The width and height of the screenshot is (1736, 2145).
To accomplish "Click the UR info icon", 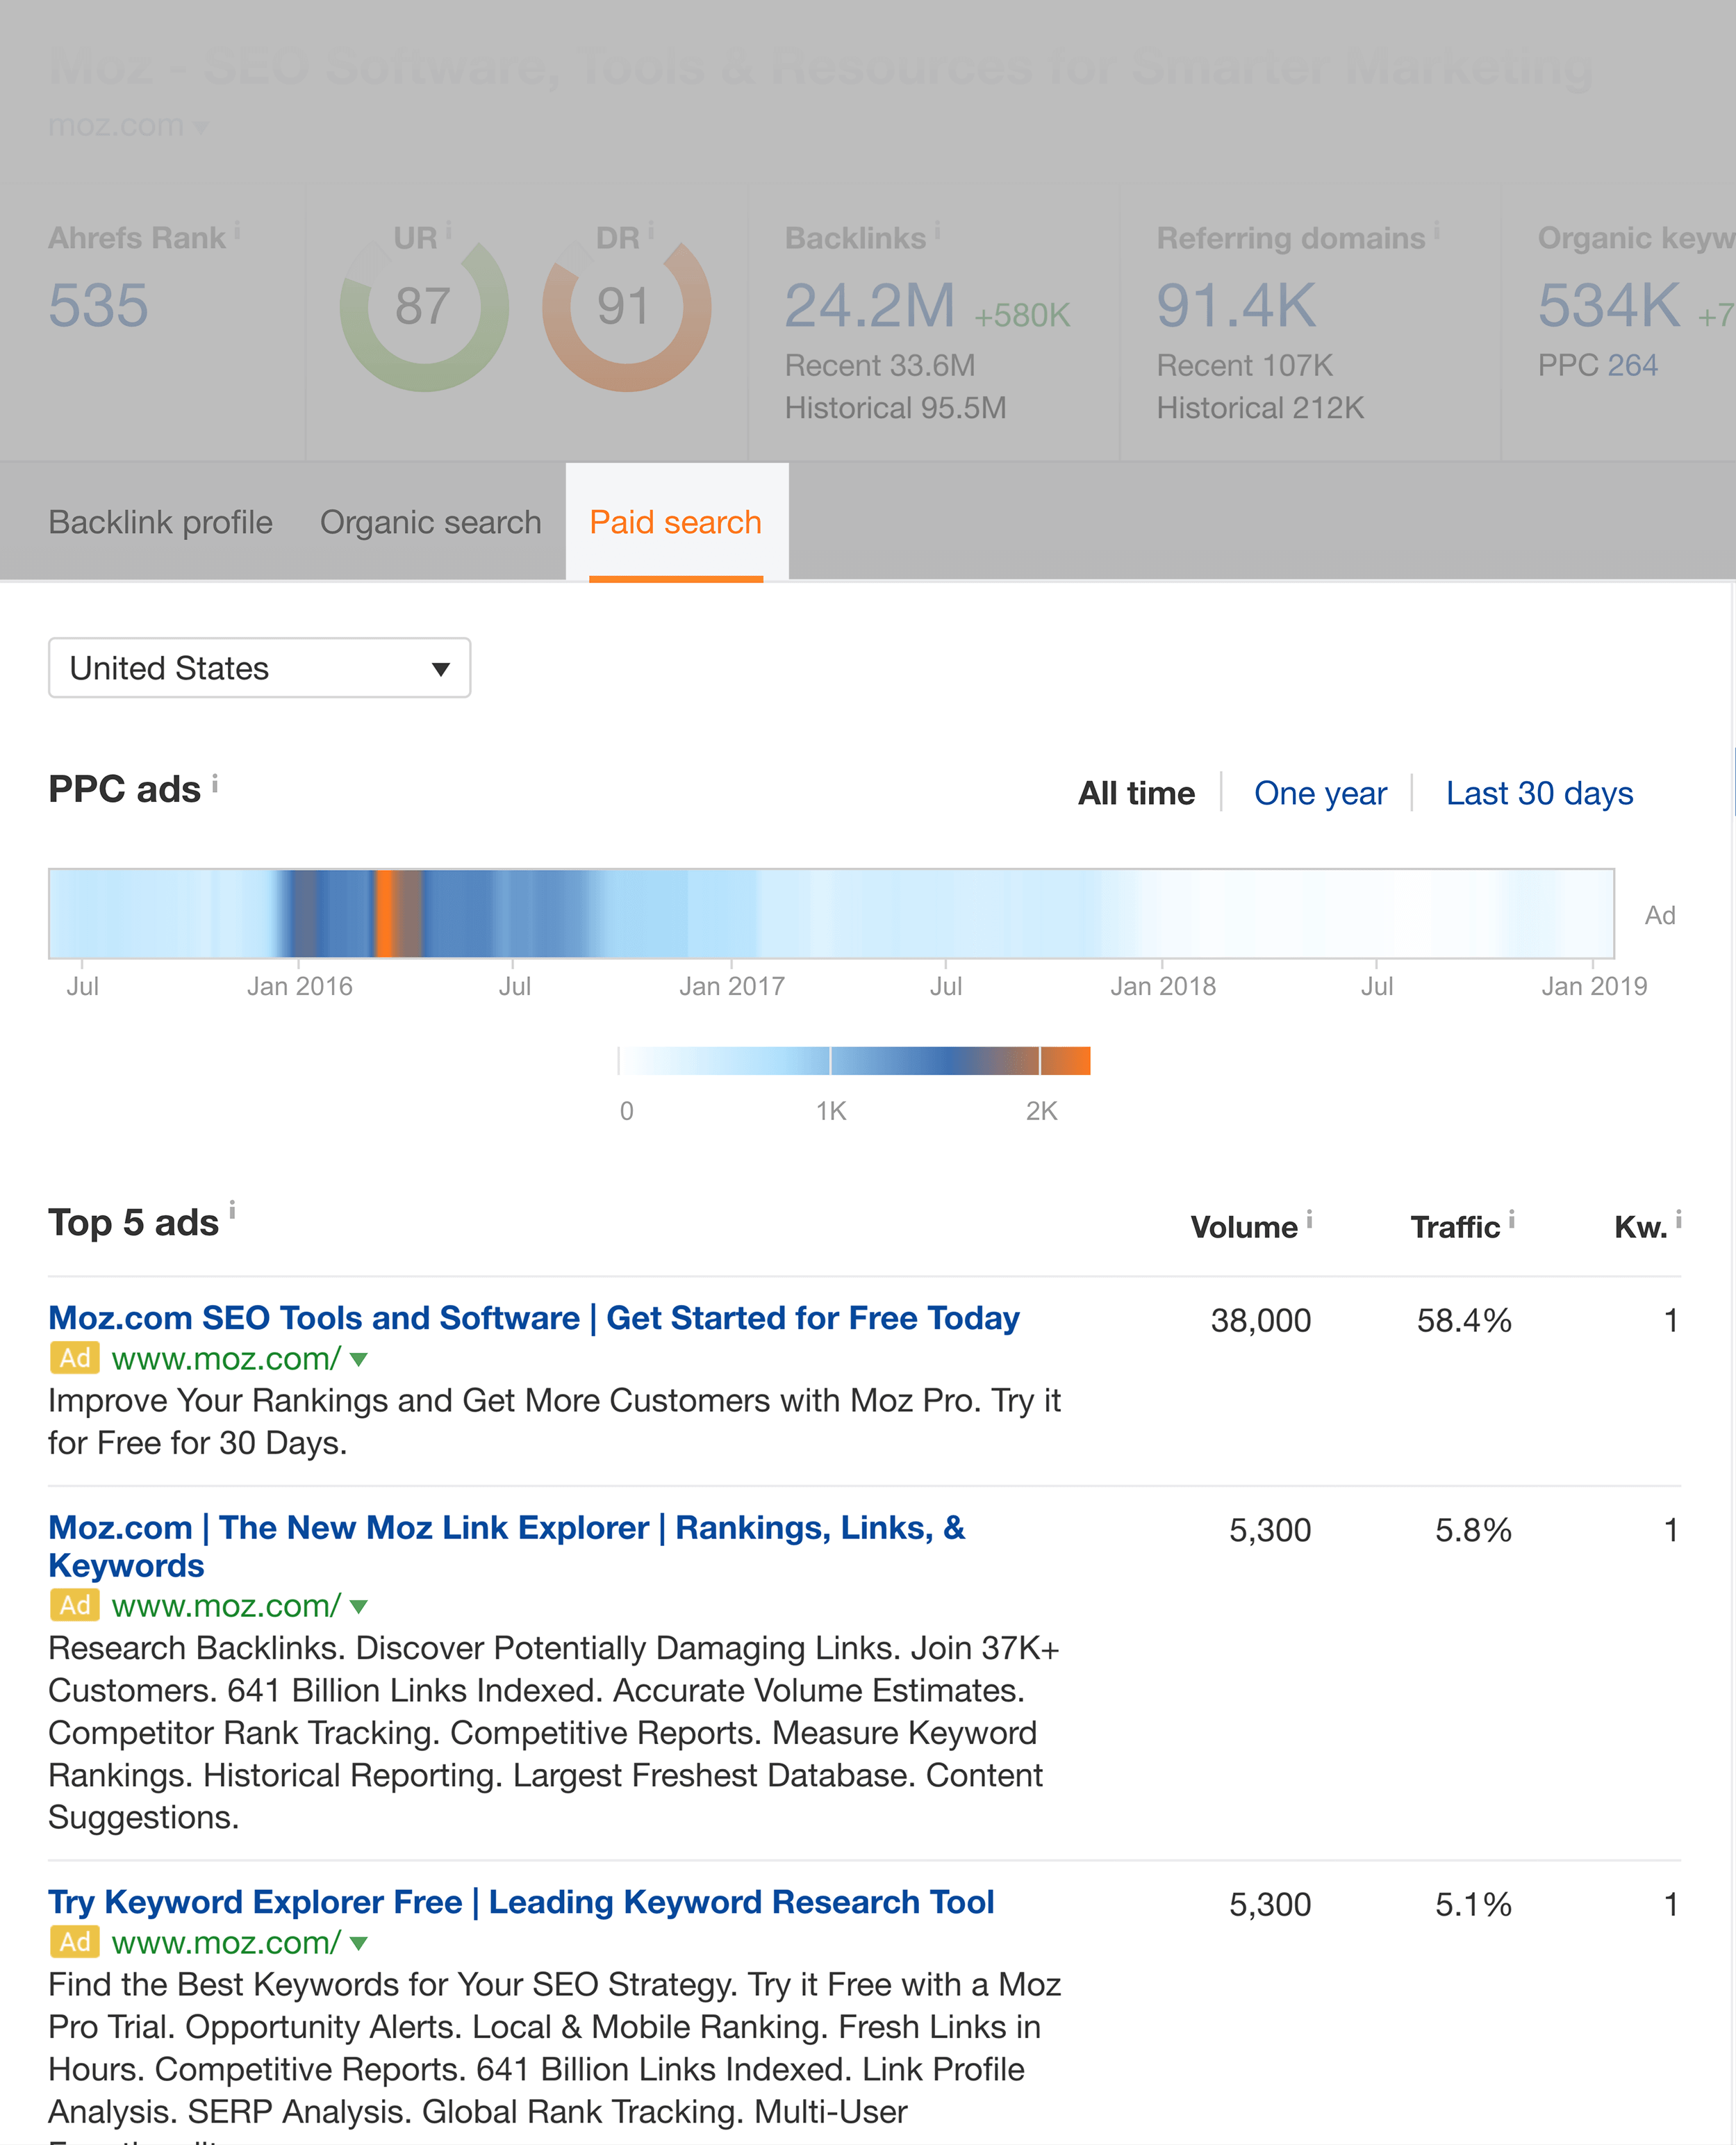I will pyautogui.click(x=448, y=231).
